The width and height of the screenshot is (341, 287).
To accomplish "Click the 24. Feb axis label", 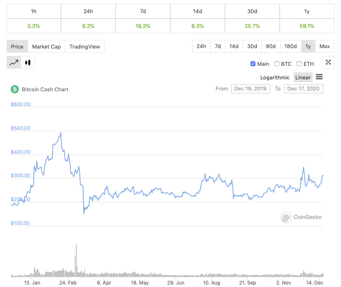I will [x=68, y=282].
